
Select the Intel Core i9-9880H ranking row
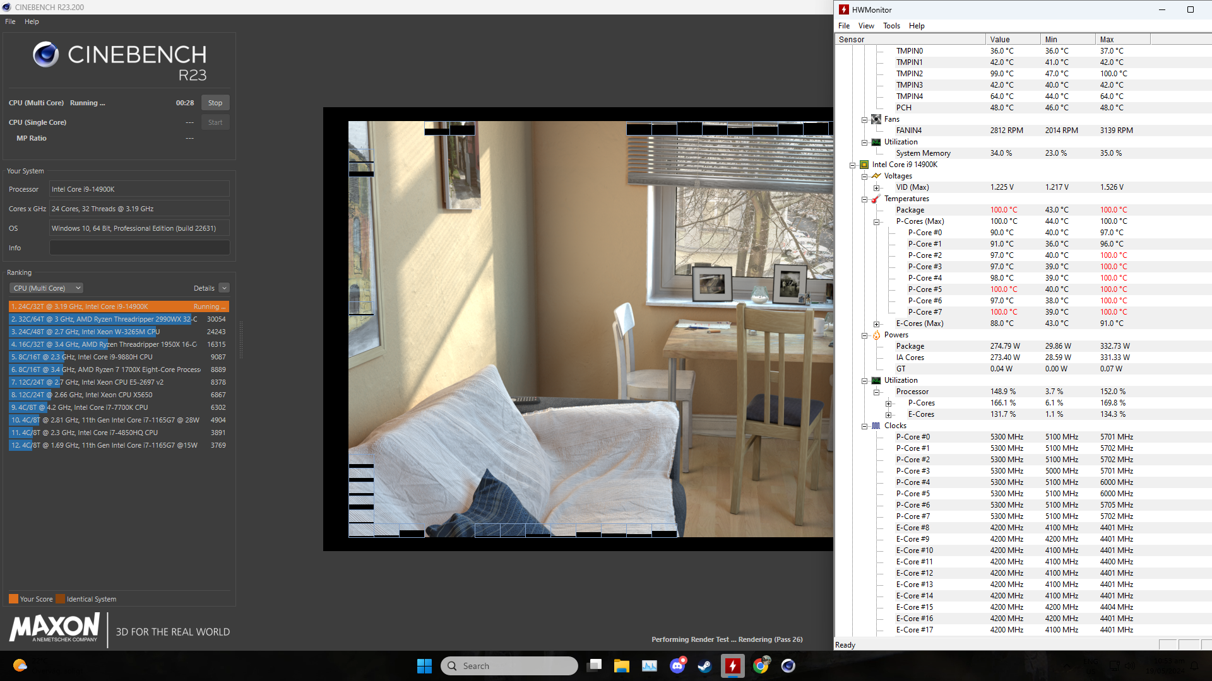pos(119,357)
